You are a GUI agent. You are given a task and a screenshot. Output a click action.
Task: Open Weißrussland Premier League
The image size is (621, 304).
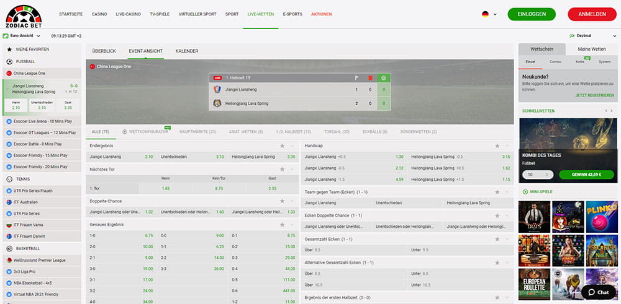tap(42, 261)
